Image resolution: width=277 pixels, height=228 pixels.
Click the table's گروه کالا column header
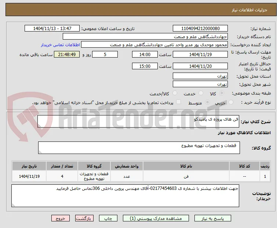94,166
